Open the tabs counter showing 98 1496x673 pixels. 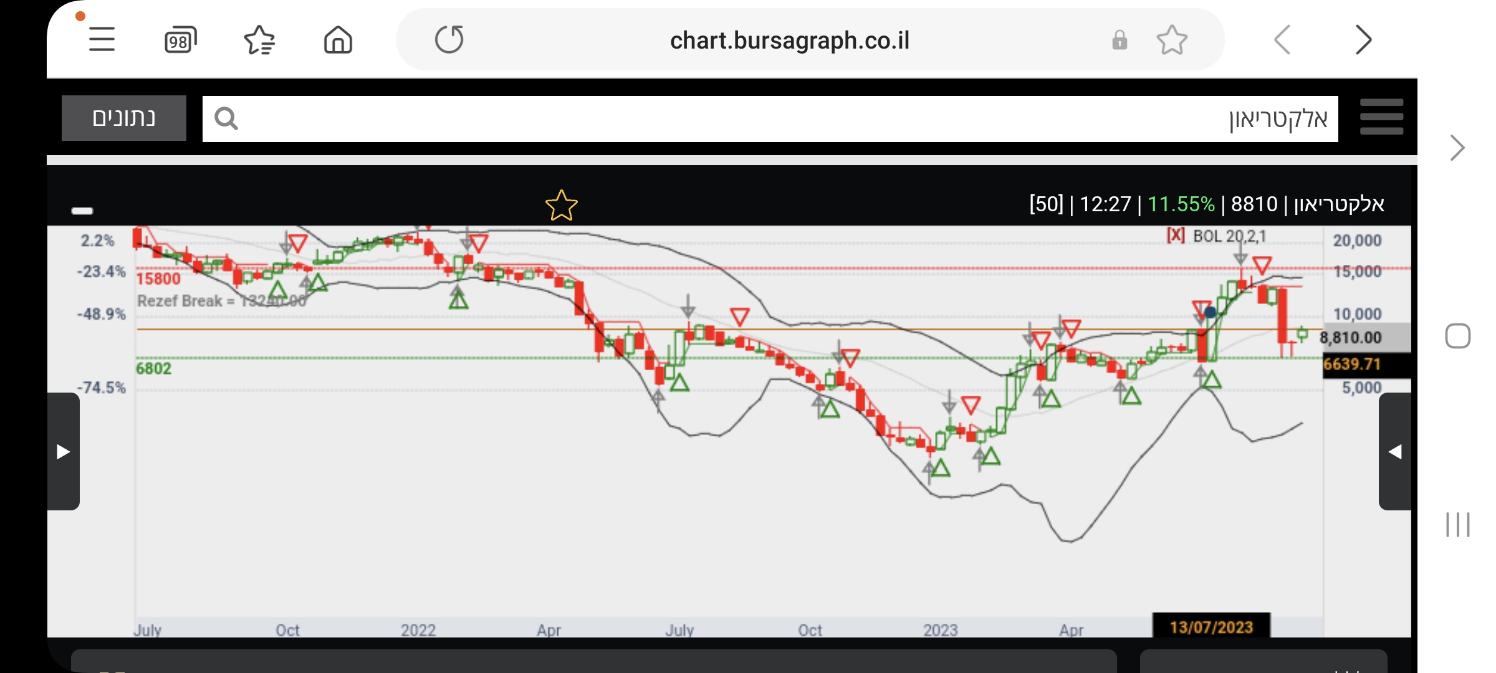point(180,41)
